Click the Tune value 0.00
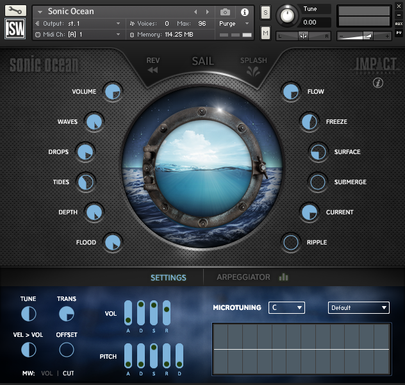405x385 pixels. pyautogui.click(x=310, y=22)
